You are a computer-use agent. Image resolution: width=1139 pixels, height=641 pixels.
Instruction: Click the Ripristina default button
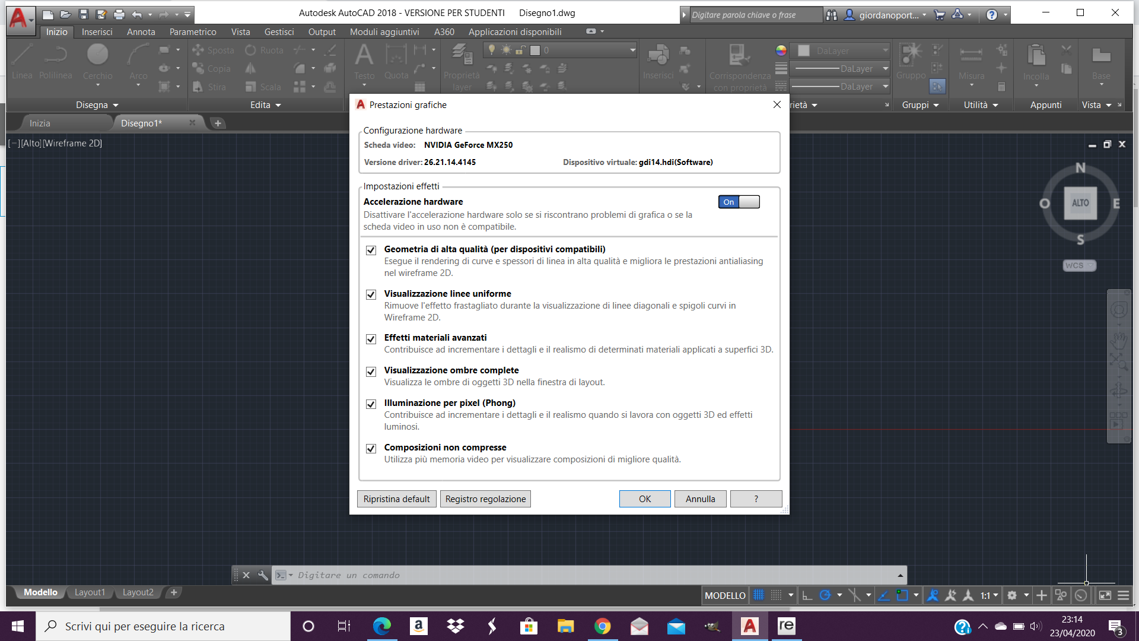[x=396, y=499]
